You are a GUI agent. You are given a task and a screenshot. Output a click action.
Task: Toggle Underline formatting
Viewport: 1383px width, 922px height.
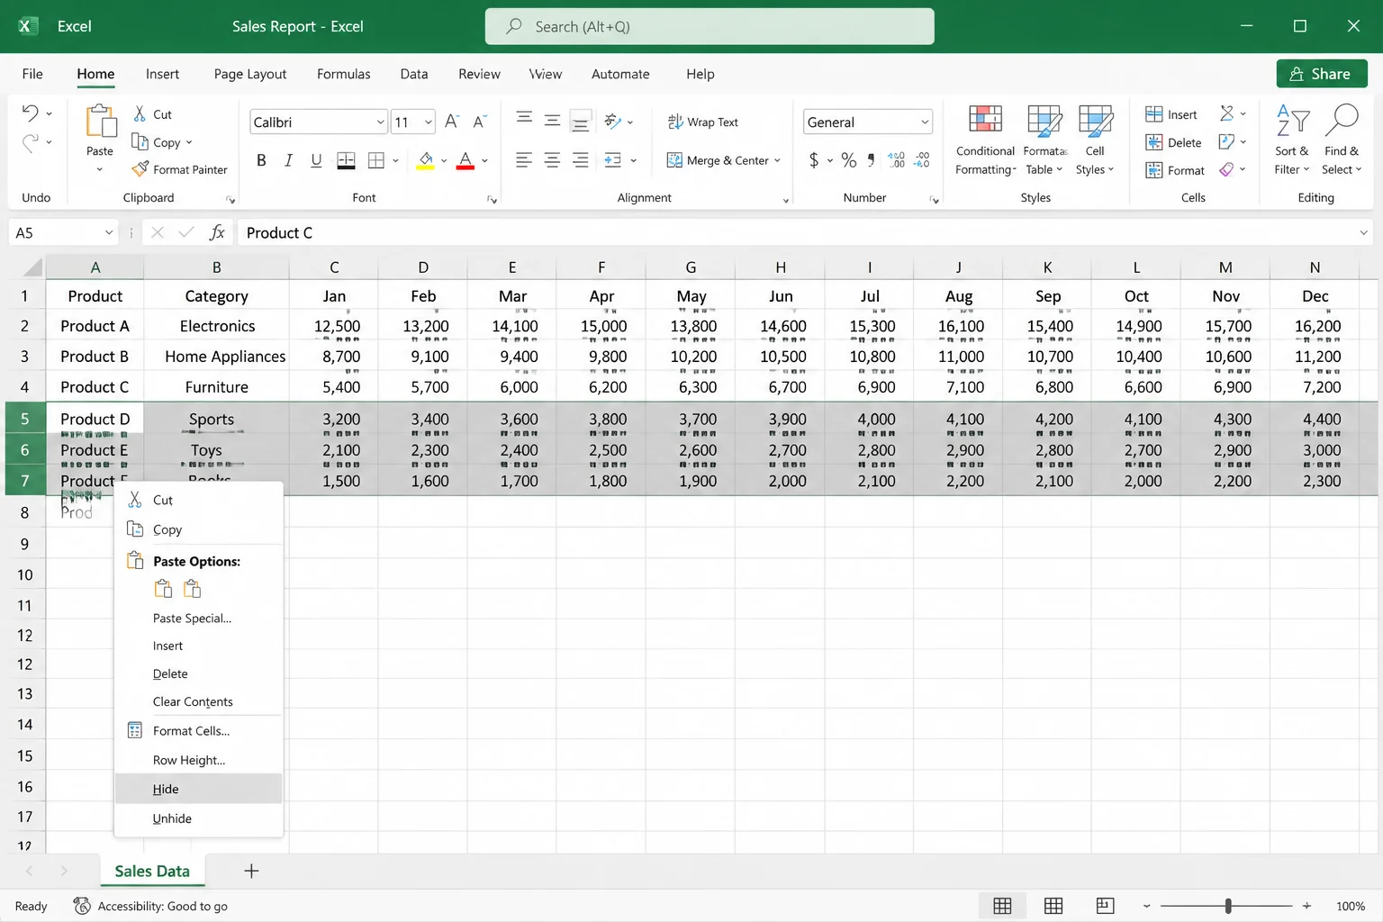tap(316, 160)
